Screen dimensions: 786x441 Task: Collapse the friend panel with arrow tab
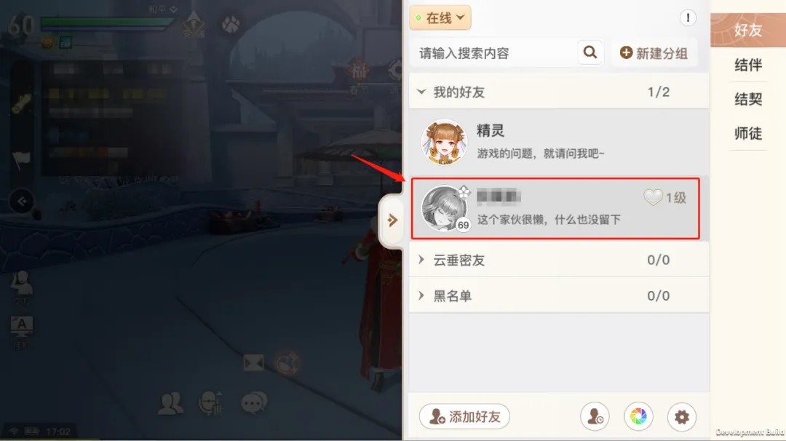[392, 220]
